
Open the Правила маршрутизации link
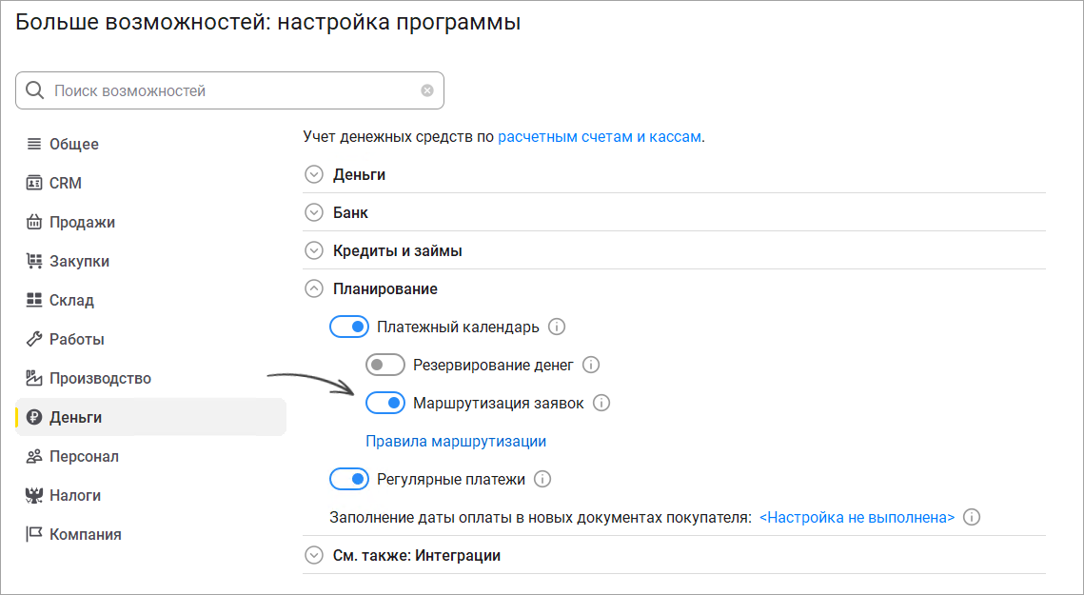(456, 442)
